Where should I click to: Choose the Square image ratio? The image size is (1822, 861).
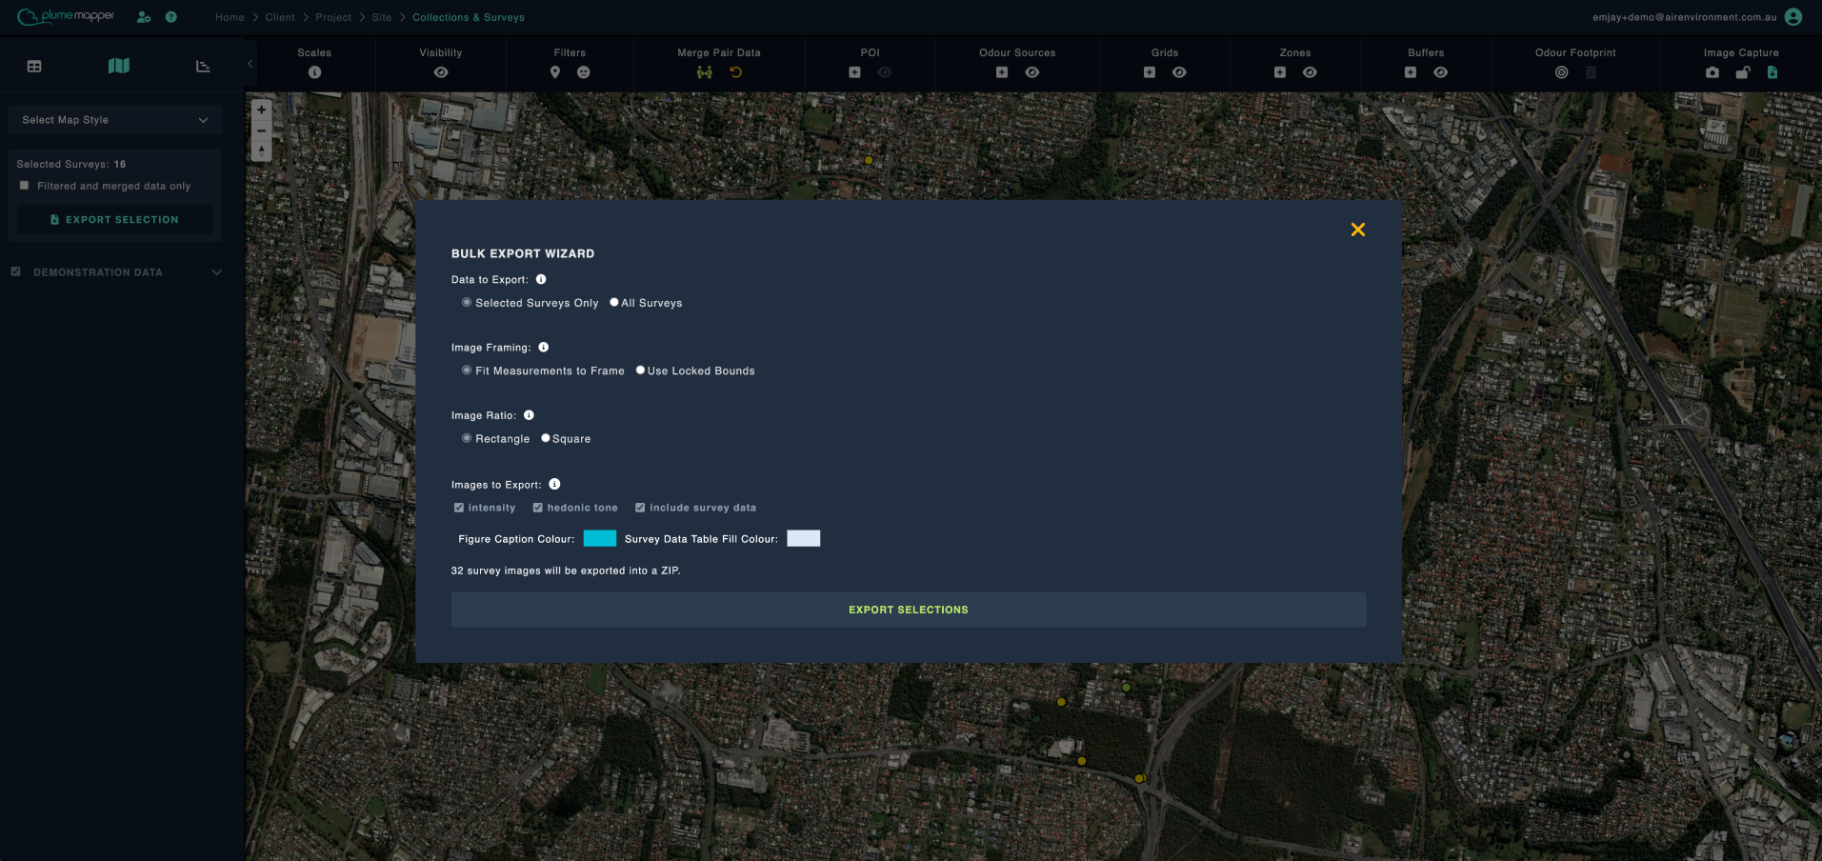[x=546, y=438]
